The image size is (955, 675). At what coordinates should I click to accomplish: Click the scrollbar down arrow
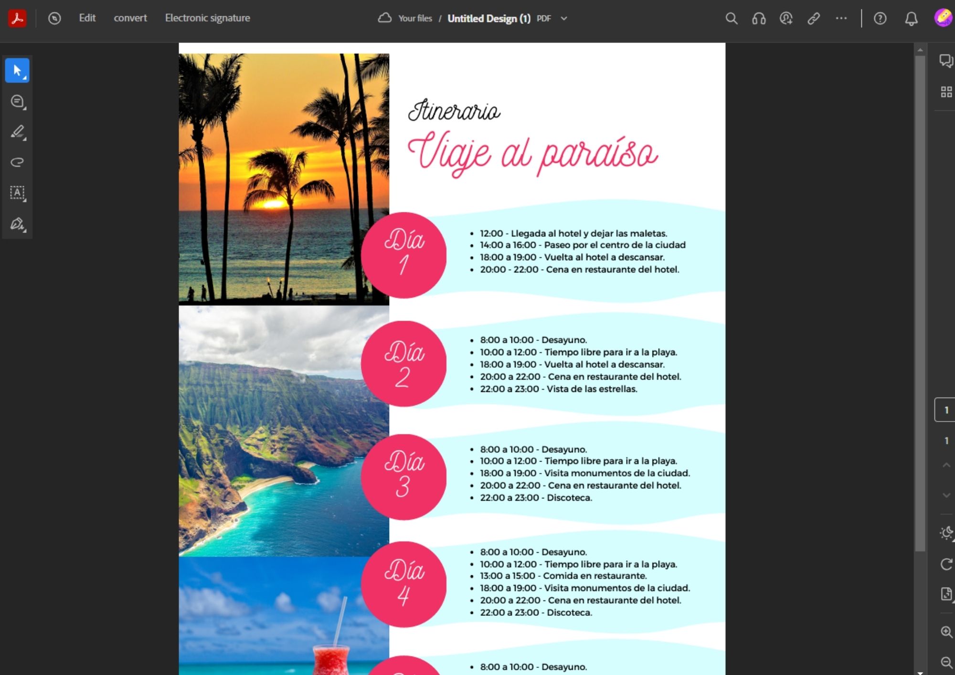(920, 672)
